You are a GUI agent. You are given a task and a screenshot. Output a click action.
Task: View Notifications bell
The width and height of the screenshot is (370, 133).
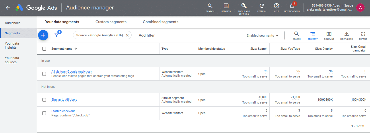292,8
